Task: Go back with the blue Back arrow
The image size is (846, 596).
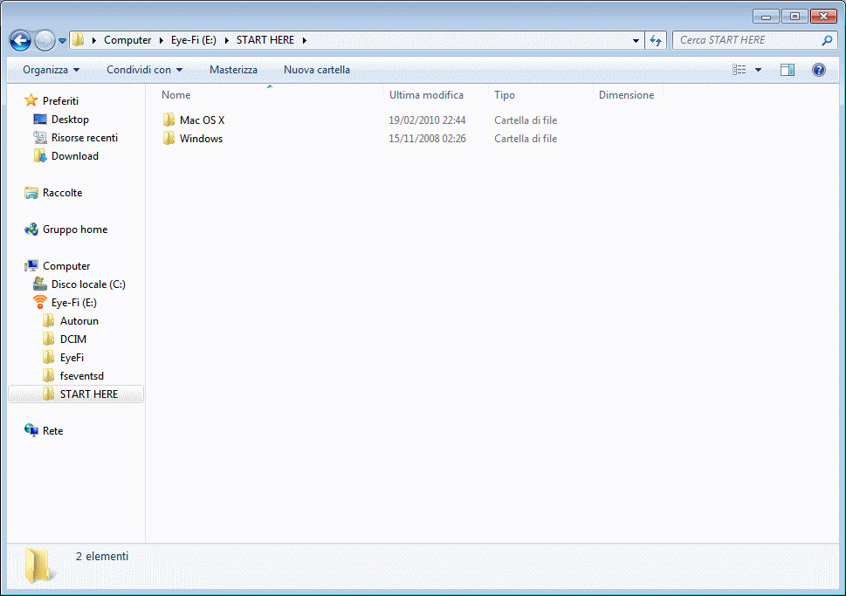Action: point(20,40)
